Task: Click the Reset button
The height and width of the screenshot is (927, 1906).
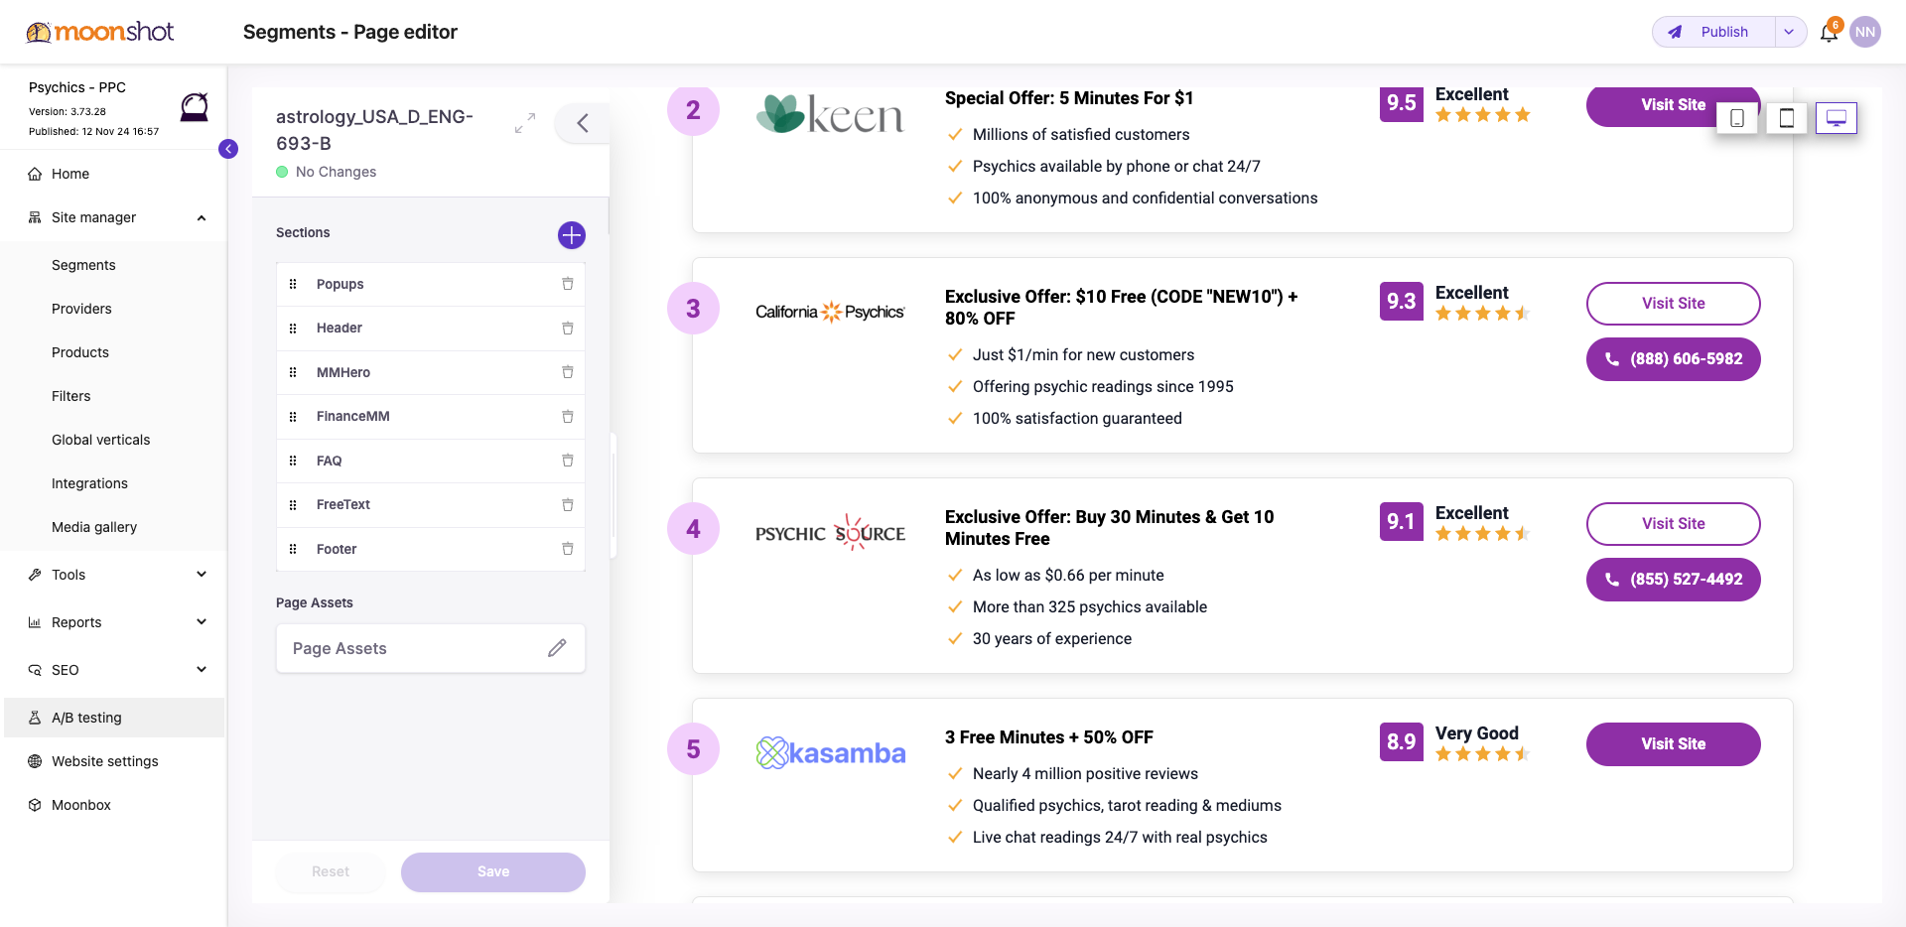Action: (x=331, y=871)
